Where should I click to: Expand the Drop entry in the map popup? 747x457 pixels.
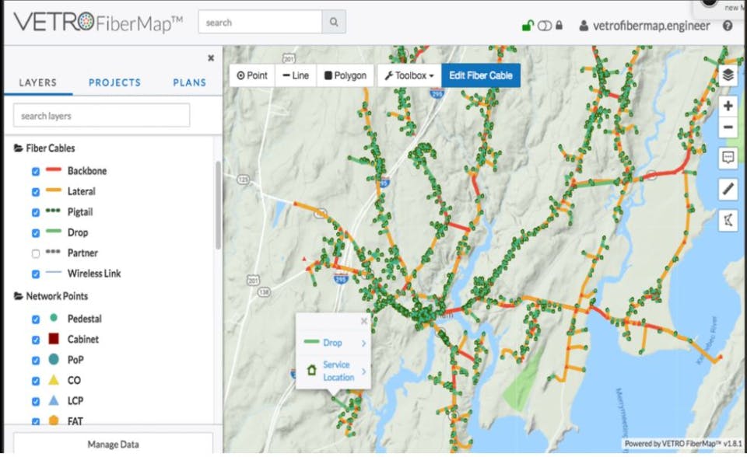(333, 343)
